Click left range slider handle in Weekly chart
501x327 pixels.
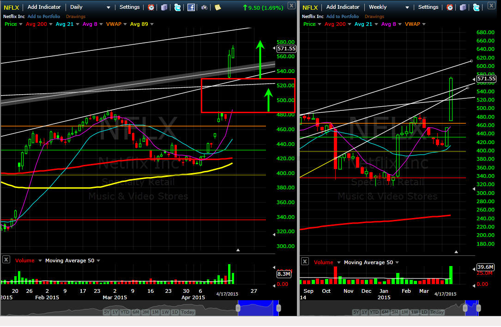tap(465, 308)
